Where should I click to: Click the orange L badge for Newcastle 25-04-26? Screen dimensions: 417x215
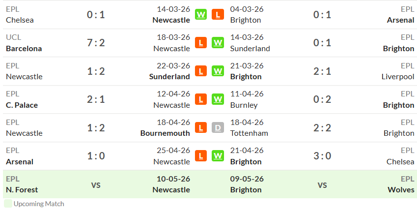[201, 156]
